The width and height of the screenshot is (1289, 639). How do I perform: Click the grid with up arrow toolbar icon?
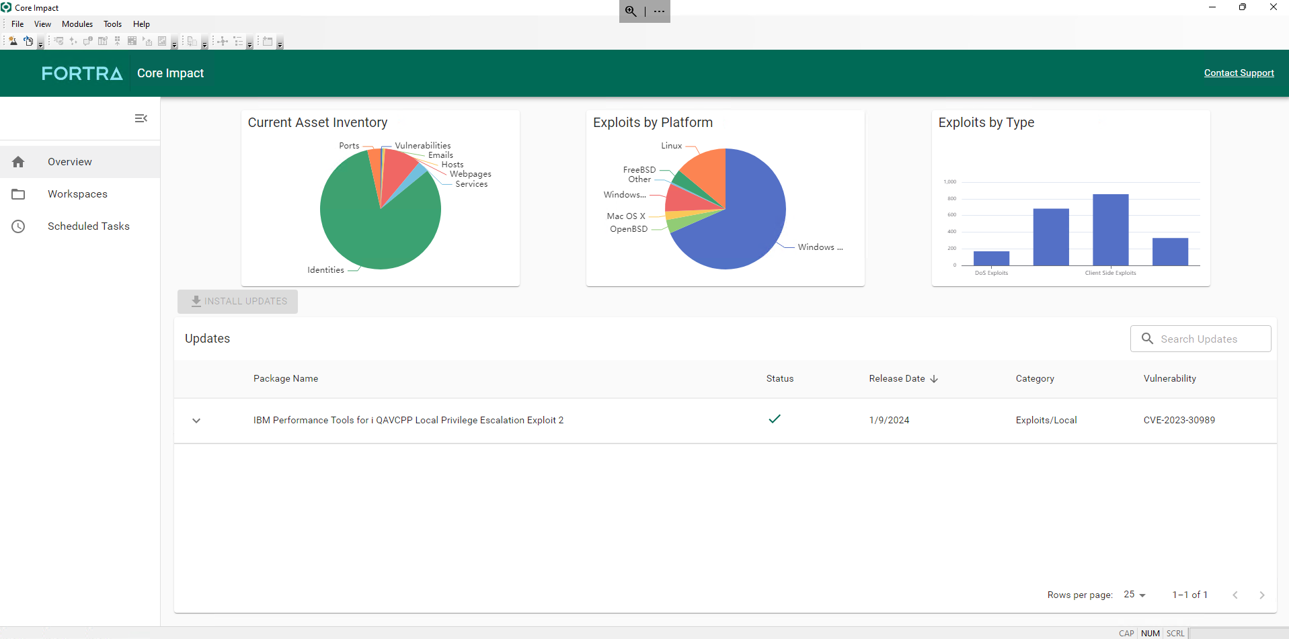117,41
